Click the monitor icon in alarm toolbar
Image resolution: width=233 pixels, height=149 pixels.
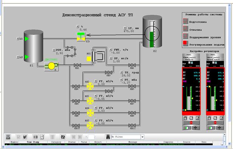(x=8, y=137)
